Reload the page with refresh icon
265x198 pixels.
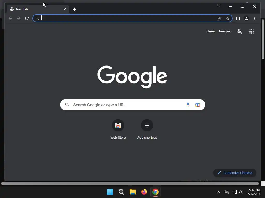point(27,18)
